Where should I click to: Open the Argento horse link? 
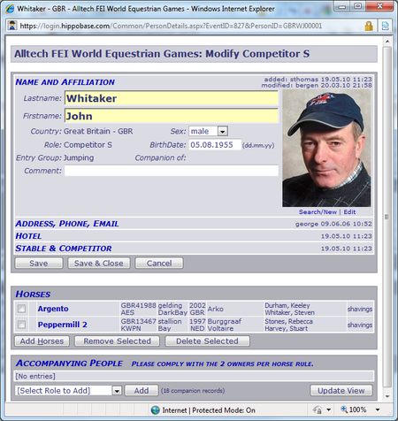click(x=53, y=309)
